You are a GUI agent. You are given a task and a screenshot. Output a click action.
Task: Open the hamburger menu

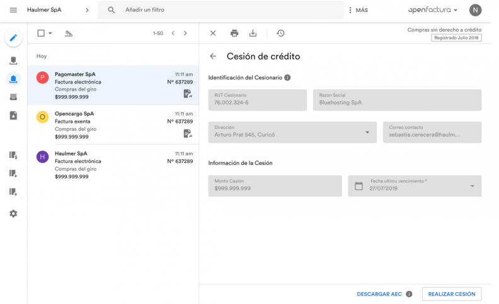(13, 10)
